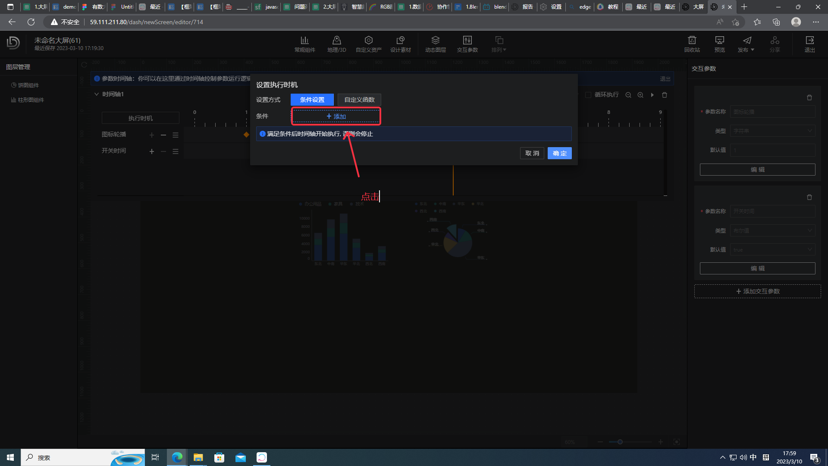Toggle the 循环执行 checkbox

click(588, 95)
